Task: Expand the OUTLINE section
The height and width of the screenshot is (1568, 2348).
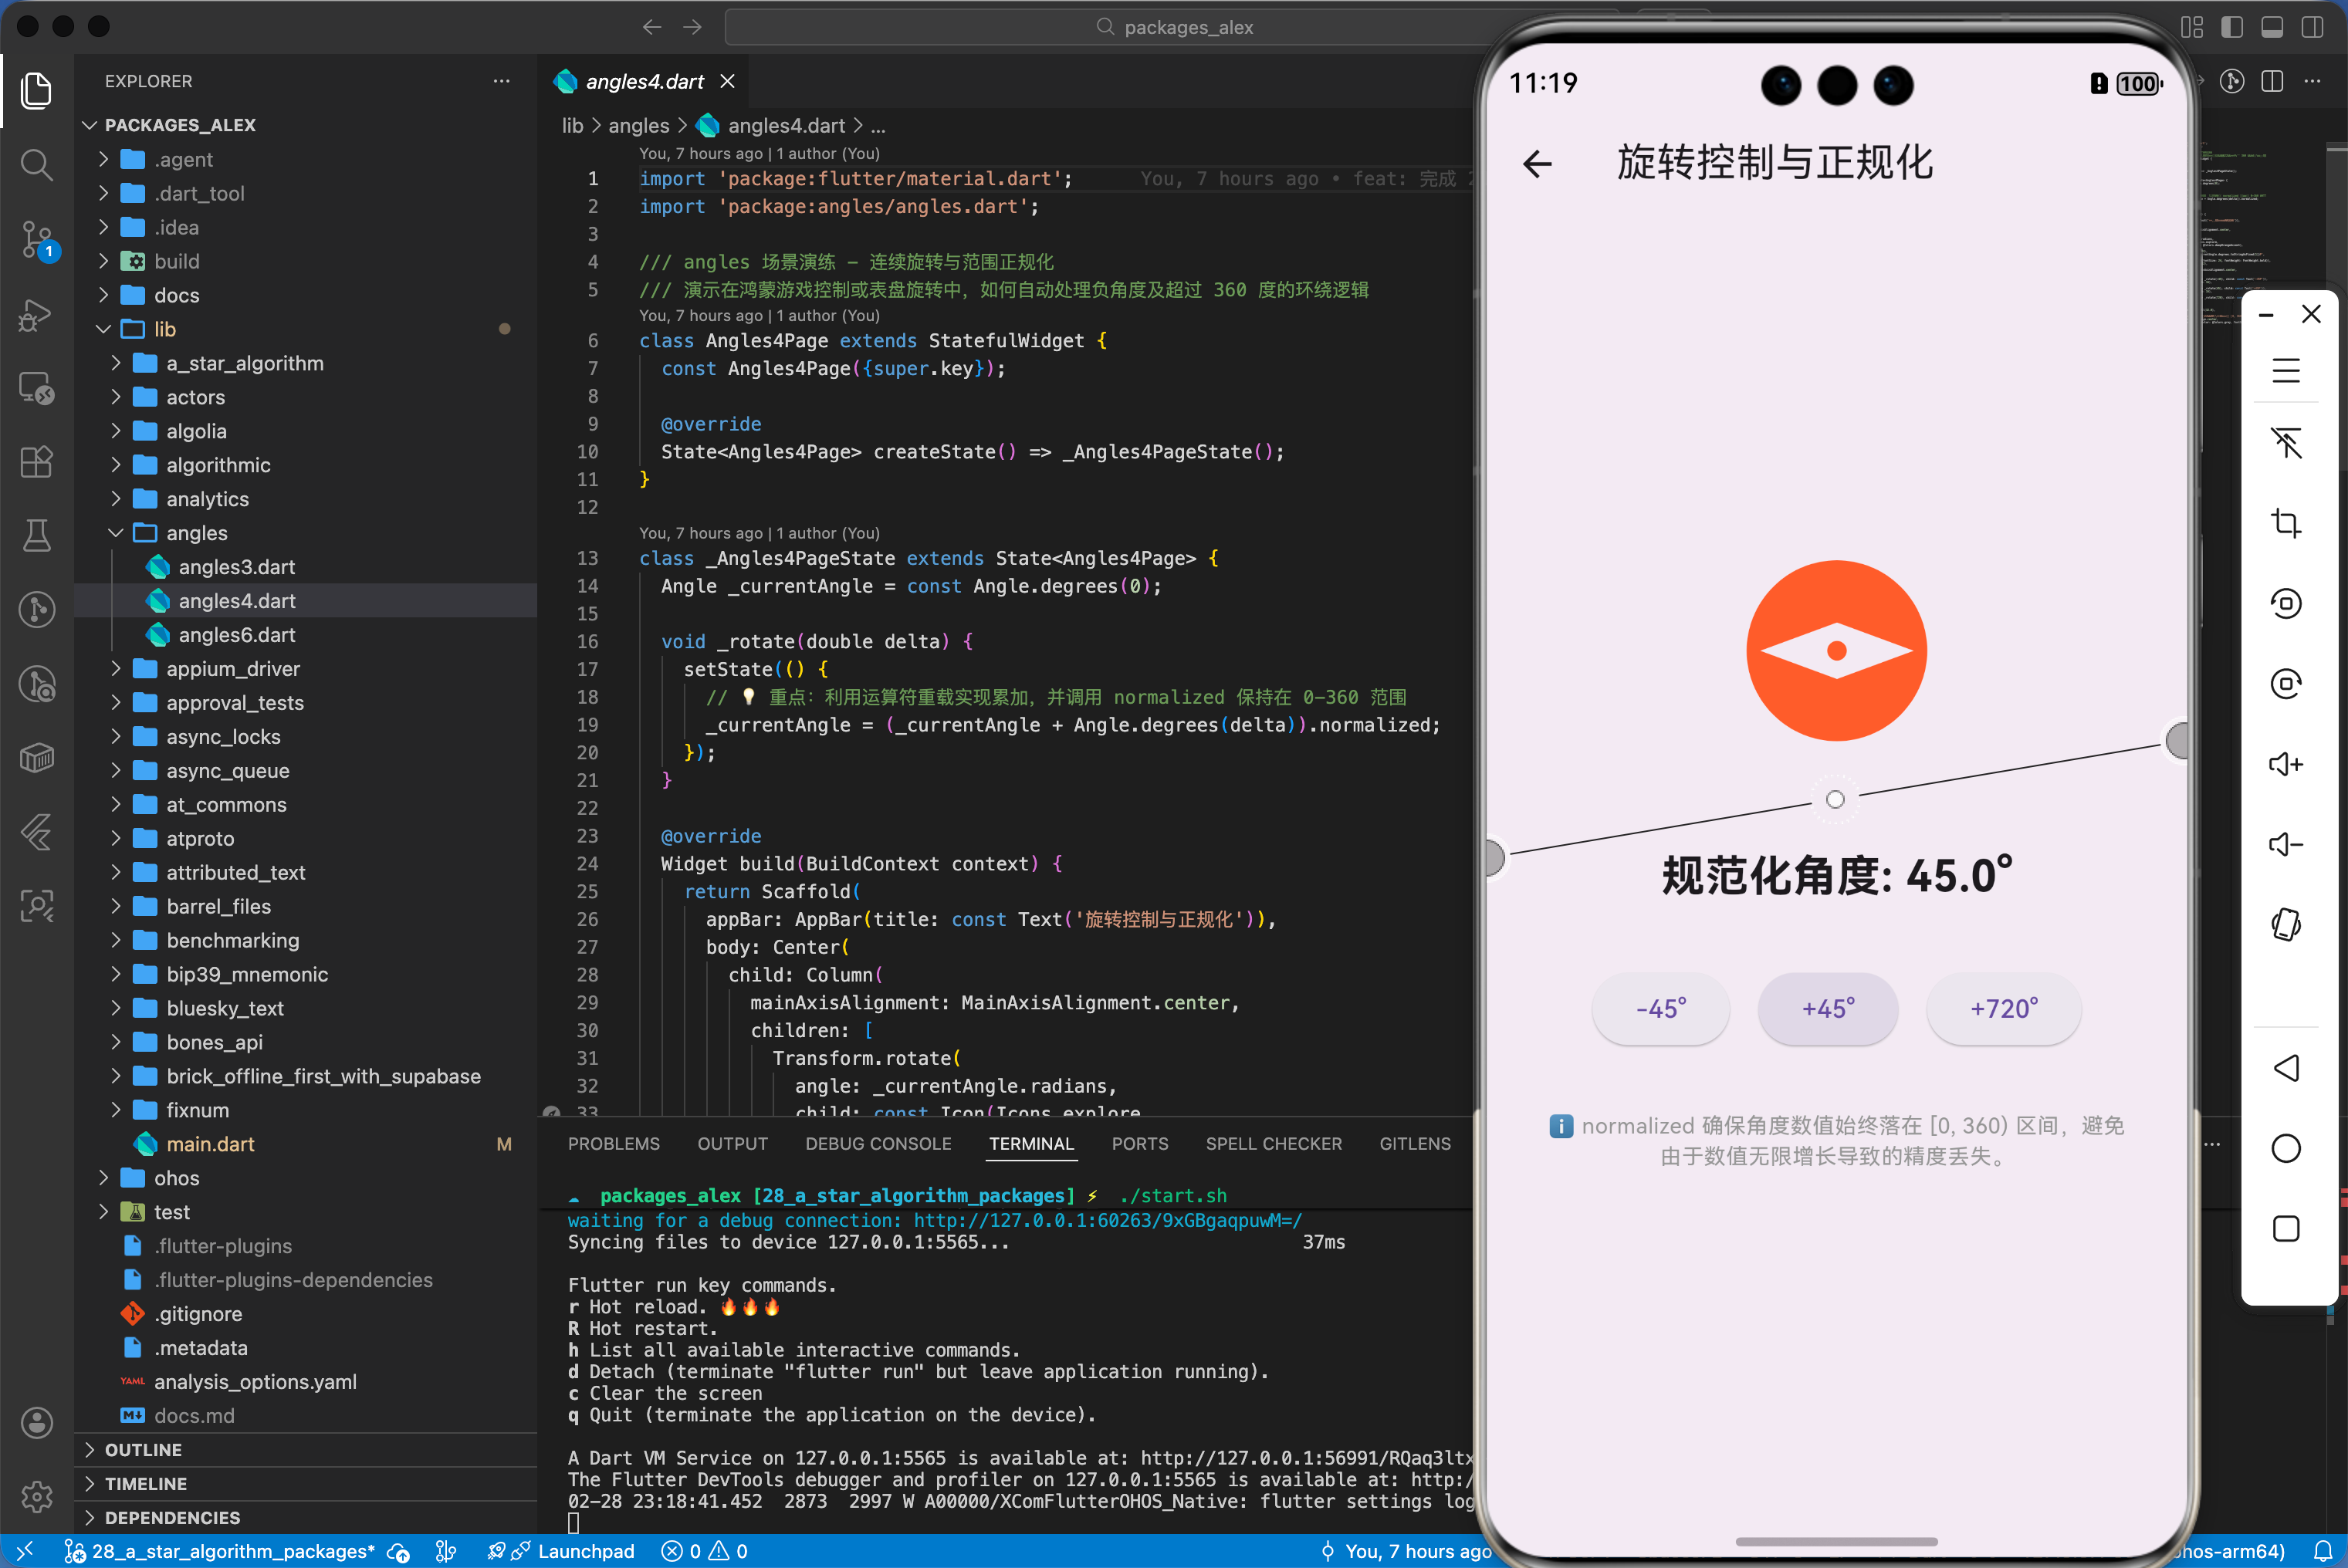Action: 143,1449
